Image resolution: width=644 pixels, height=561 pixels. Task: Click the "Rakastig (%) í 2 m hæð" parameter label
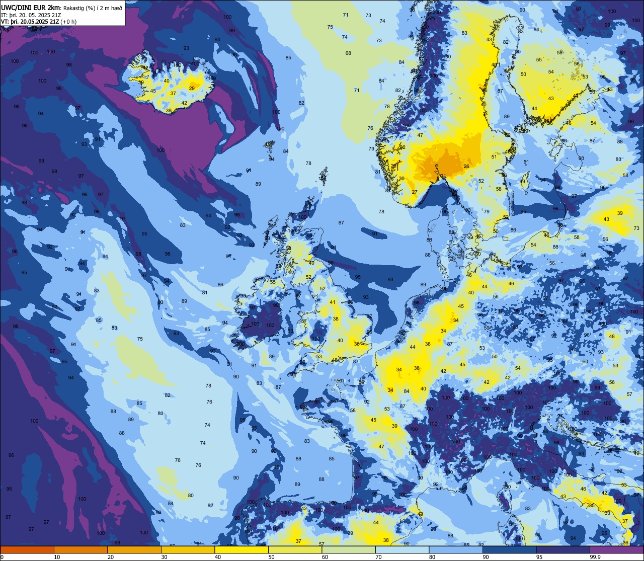coord(93,8)
